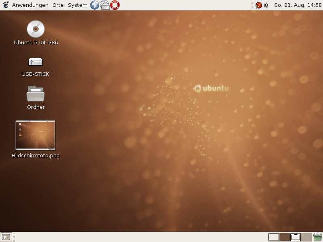Select the Bildschirmfoto.png thumbnail
Image resolution: width=323 pixels, height=242 pixels.
(35, 135)
